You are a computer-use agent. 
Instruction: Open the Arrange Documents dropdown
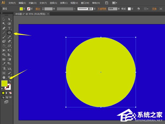(114, 3)
